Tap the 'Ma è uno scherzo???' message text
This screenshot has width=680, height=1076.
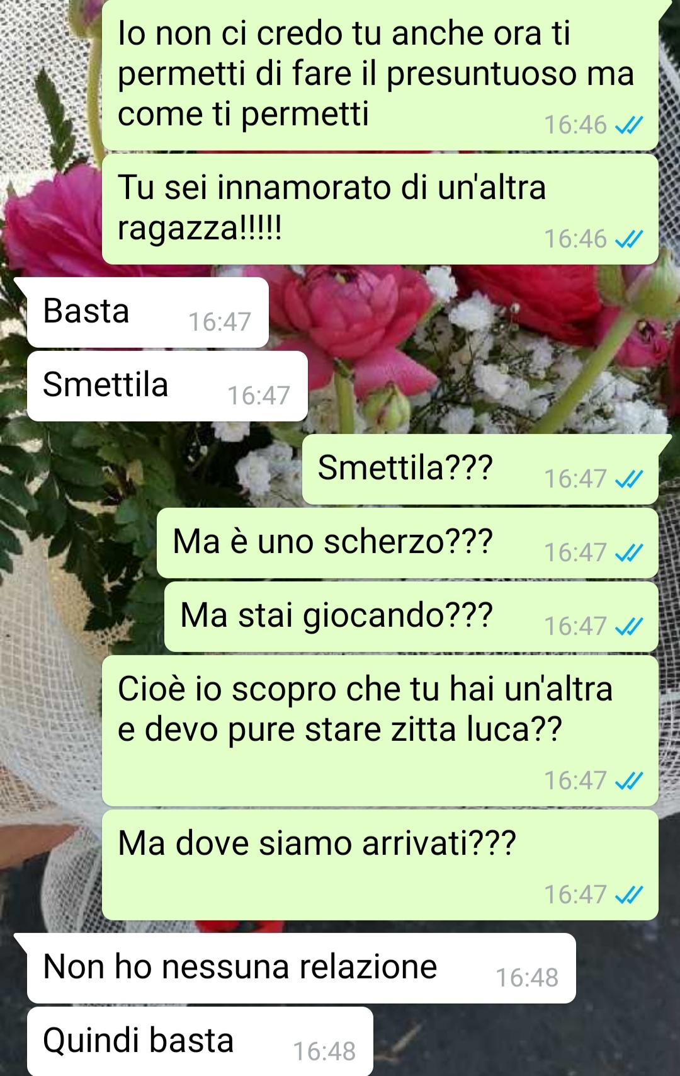point(332,541)
